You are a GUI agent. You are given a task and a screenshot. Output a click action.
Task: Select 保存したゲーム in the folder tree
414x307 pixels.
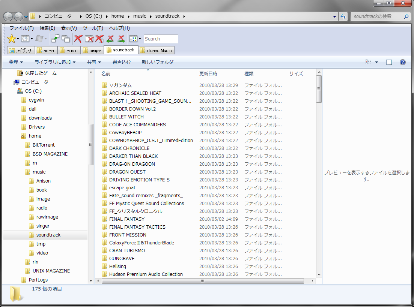[x=41, y=73]
